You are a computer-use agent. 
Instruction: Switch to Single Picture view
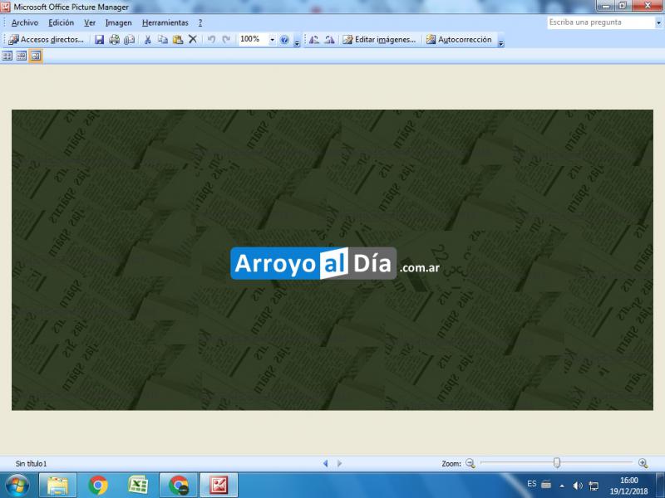[x=36, y=56]
